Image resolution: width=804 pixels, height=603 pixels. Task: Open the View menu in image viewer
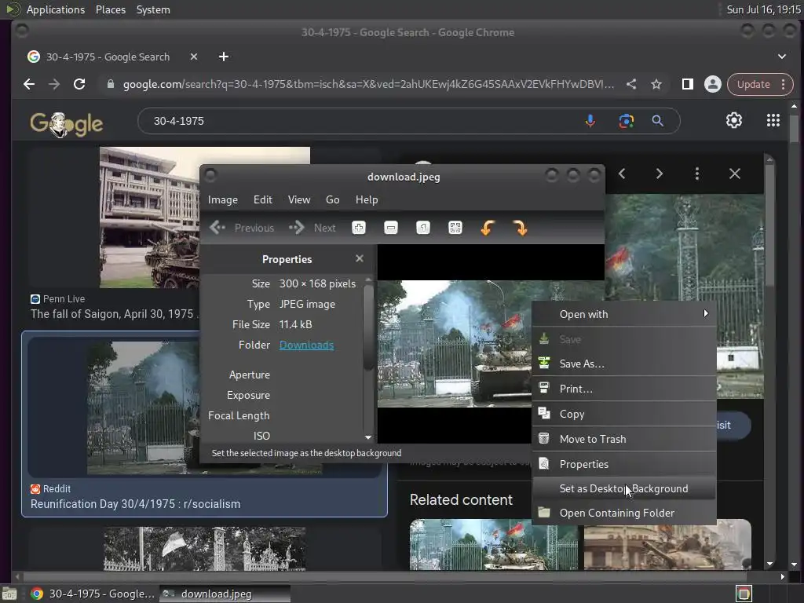click(298, 199)
